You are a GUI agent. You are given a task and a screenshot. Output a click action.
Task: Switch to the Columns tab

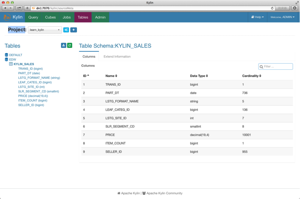[x=89, y=57]
